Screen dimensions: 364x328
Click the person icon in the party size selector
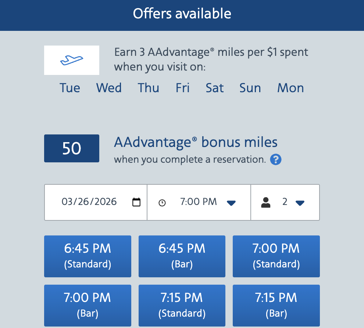coord(265,202)
